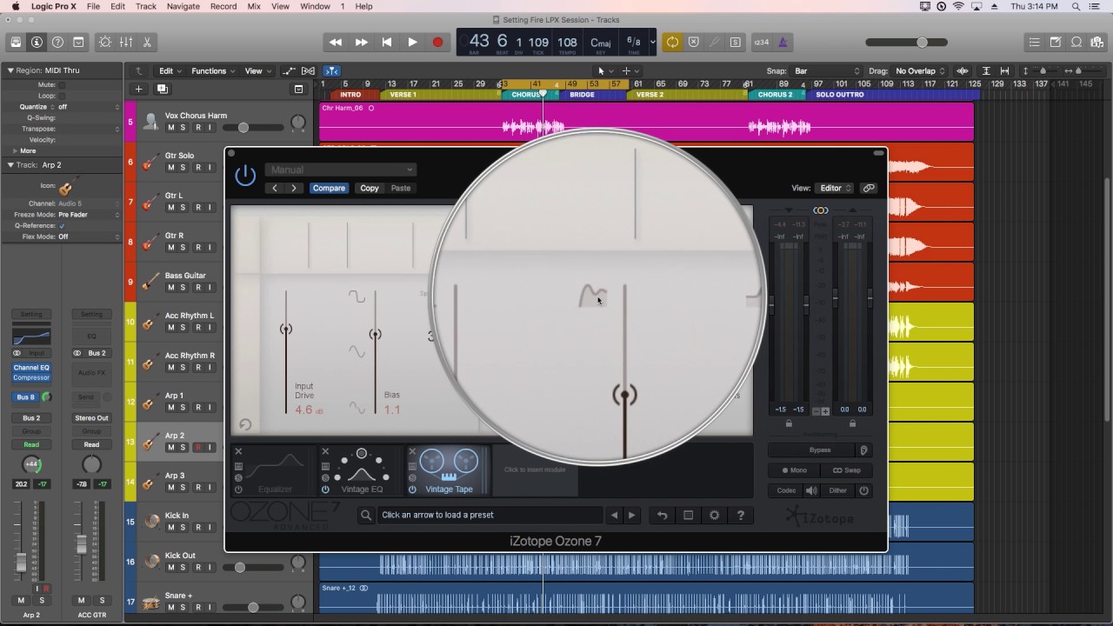Click the Ozone Swap button
This screenshot has height=626, width=1113.
(847, 470)
